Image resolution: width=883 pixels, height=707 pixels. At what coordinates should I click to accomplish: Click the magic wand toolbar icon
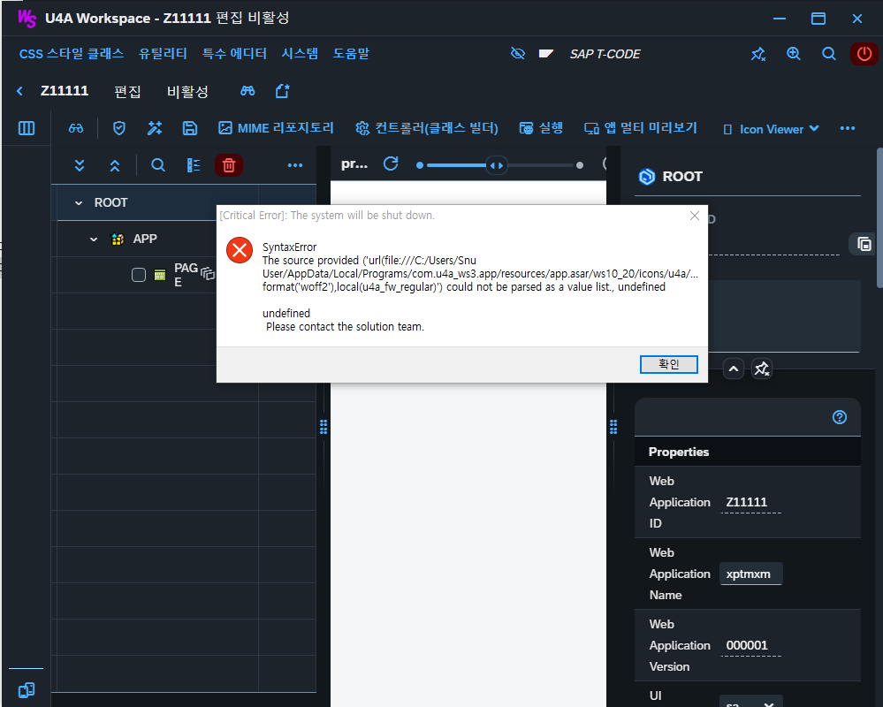pyautogui.click(x=155, y=128)
